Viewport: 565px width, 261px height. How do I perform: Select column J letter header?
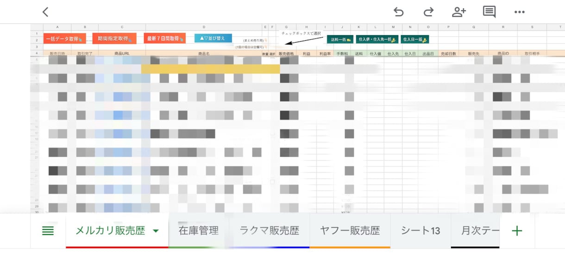(x=342, y=27)
